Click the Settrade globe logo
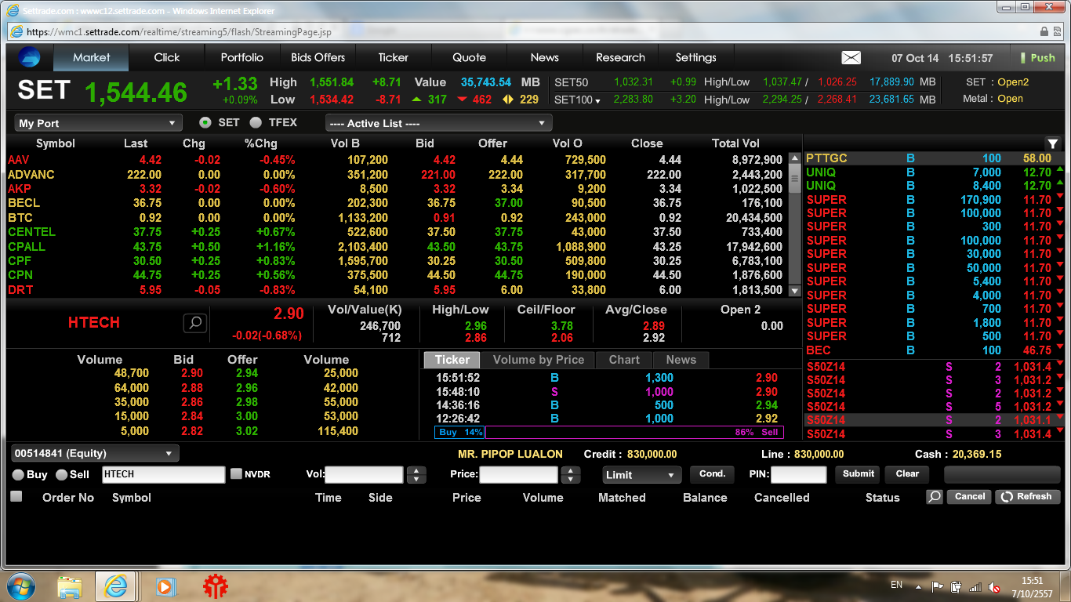1071x602 pixels. pyautogui.click(x=29, y=57)
